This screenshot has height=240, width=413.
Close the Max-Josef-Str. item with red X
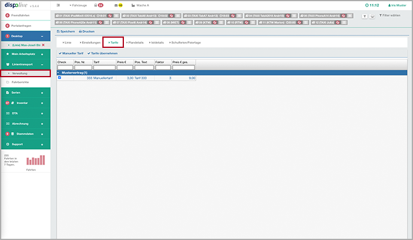tap(43, 45)
